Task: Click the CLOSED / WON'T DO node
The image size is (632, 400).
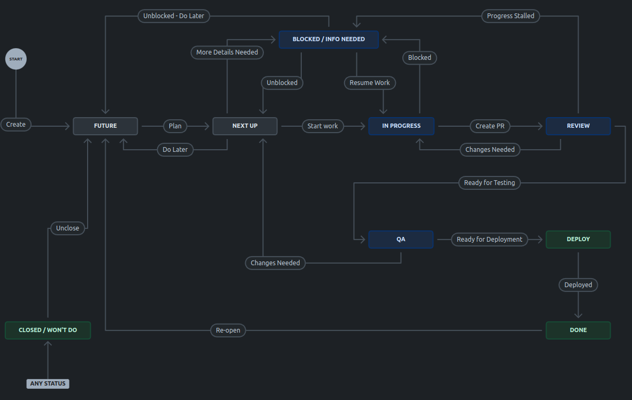Action: (x=48, y=330)
